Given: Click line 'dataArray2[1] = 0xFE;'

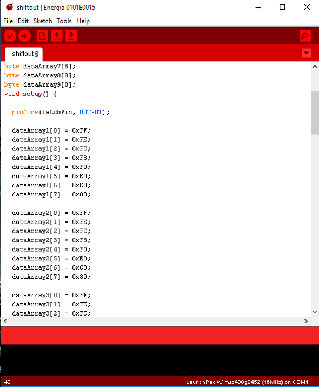Looking at the screenshot, I should [x=51, y=222].
